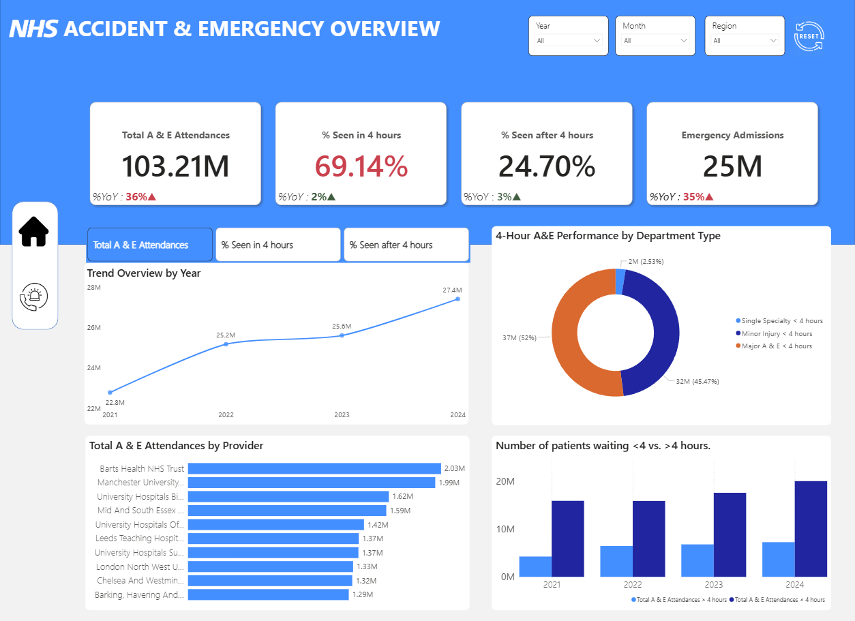
Task: Click the Barking, Havering bar
Action: (269, 594)
